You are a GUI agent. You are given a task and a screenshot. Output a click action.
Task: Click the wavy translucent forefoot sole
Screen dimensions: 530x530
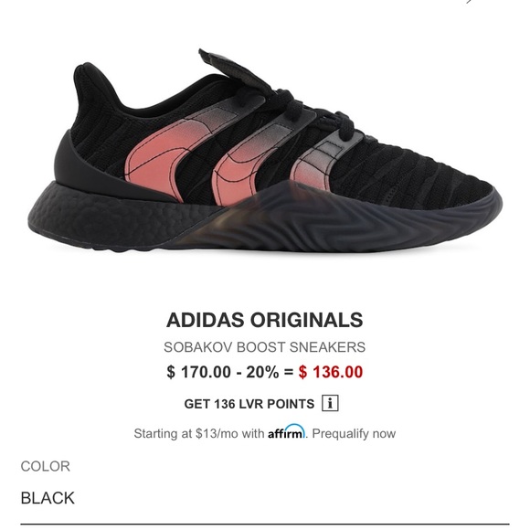coord(338,218)
